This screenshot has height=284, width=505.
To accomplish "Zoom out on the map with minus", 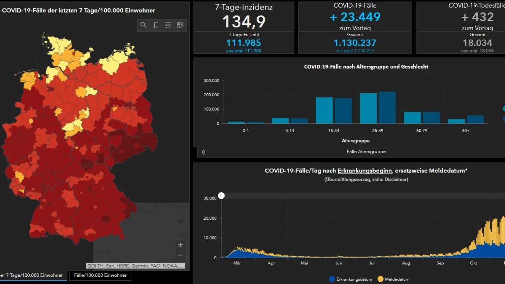I will [x=181, y=255].
